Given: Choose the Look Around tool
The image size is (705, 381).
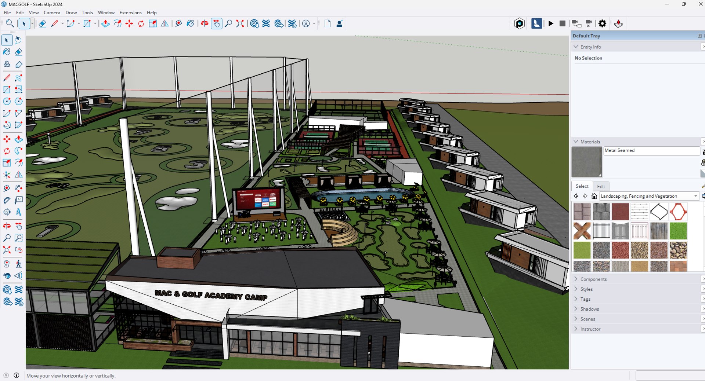Looking at the screenshot, I should [7, 276].
